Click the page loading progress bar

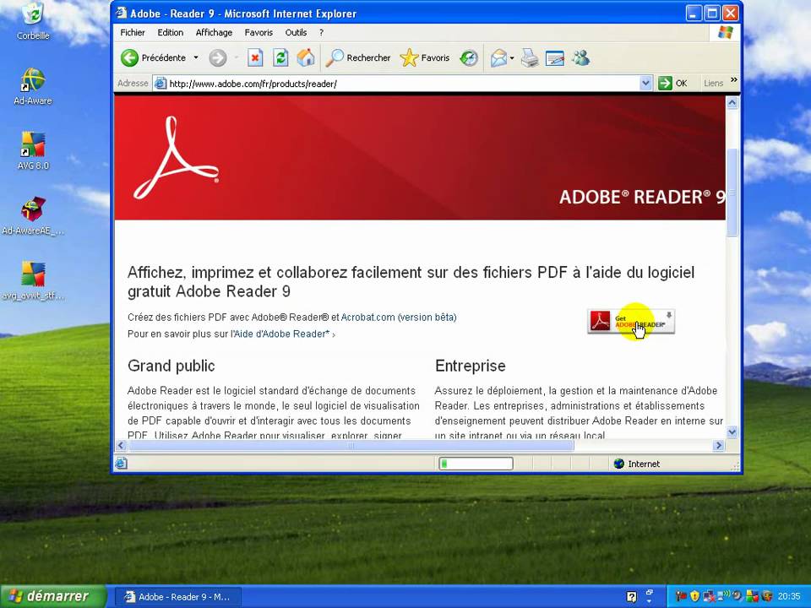click(x=476, y=464)
